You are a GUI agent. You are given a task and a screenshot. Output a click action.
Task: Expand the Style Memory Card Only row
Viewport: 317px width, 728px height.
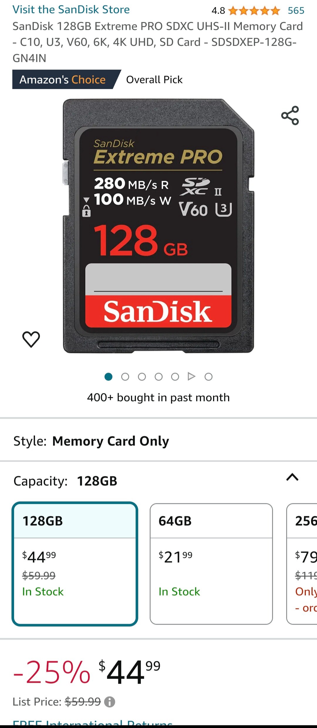158,441
